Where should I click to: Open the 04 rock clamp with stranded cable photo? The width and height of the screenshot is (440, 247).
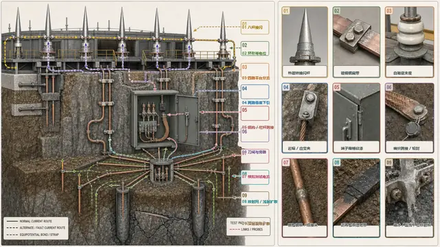point(305,113)
